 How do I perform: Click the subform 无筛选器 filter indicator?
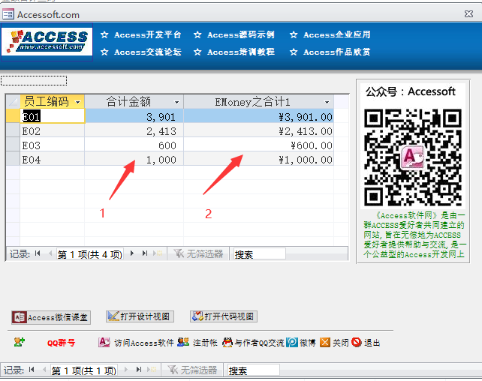coord(198,254)
